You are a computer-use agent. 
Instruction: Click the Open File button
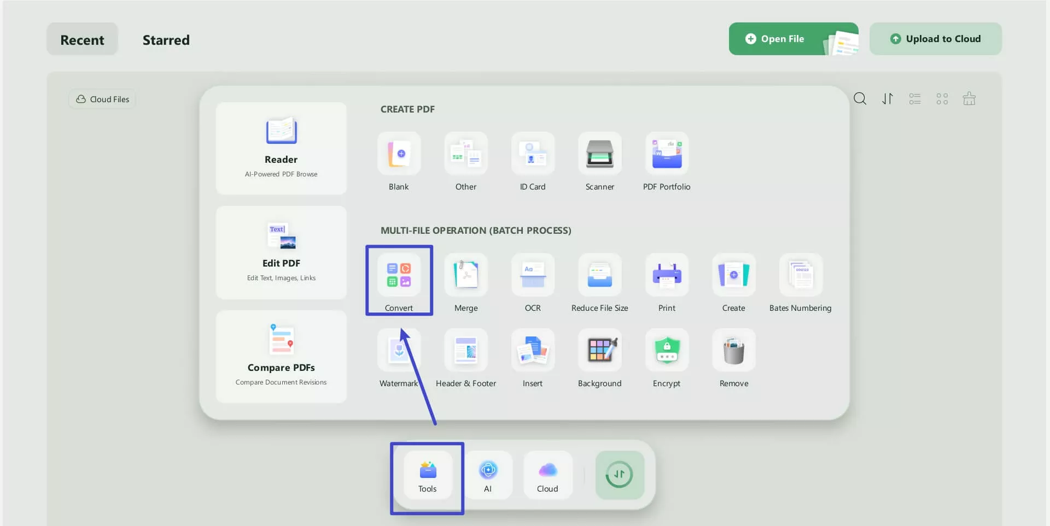[782, 38]
